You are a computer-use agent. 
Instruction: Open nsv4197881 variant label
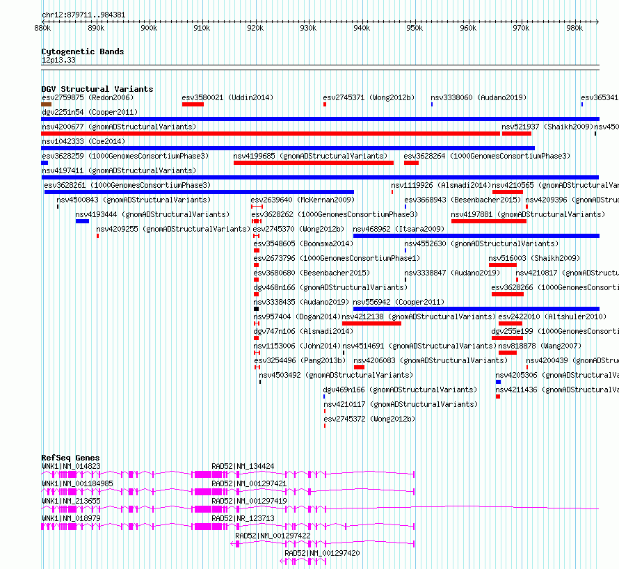(528, 214)
